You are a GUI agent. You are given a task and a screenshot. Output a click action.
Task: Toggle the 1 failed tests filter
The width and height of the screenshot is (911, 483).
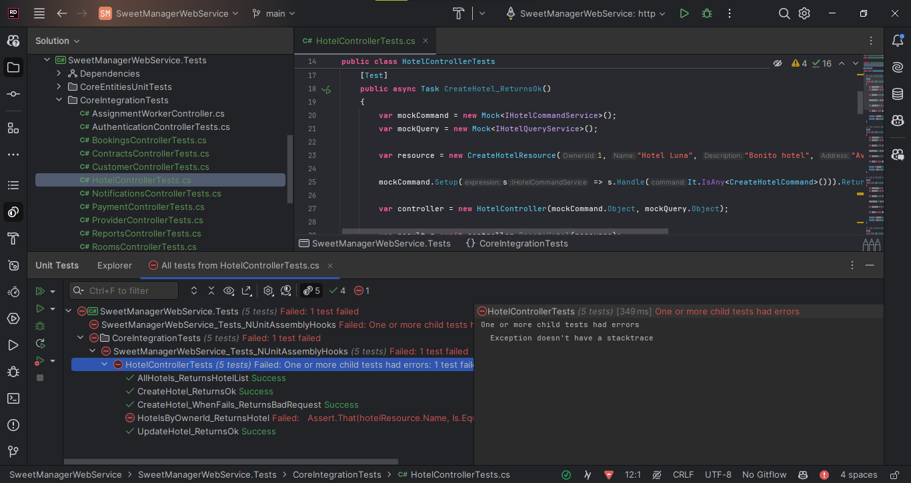(362, 290)
